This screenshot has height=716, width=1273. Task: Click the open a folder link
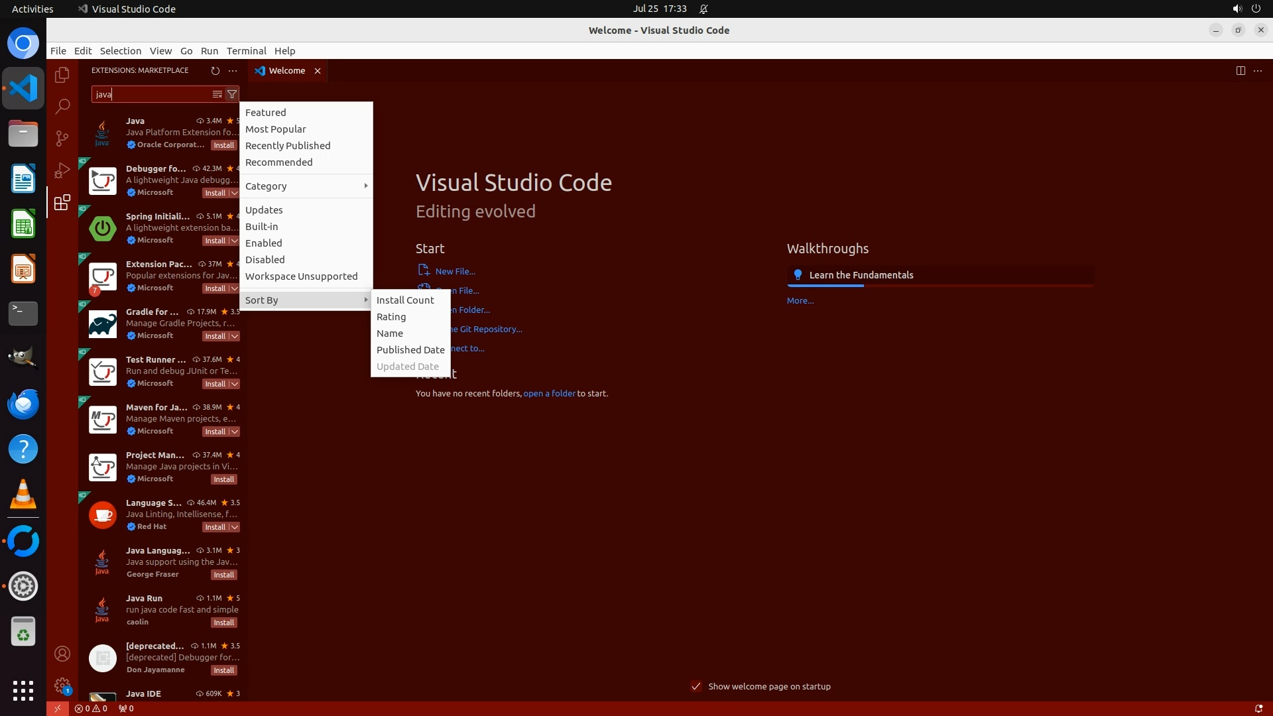click(x=549, y=393)
